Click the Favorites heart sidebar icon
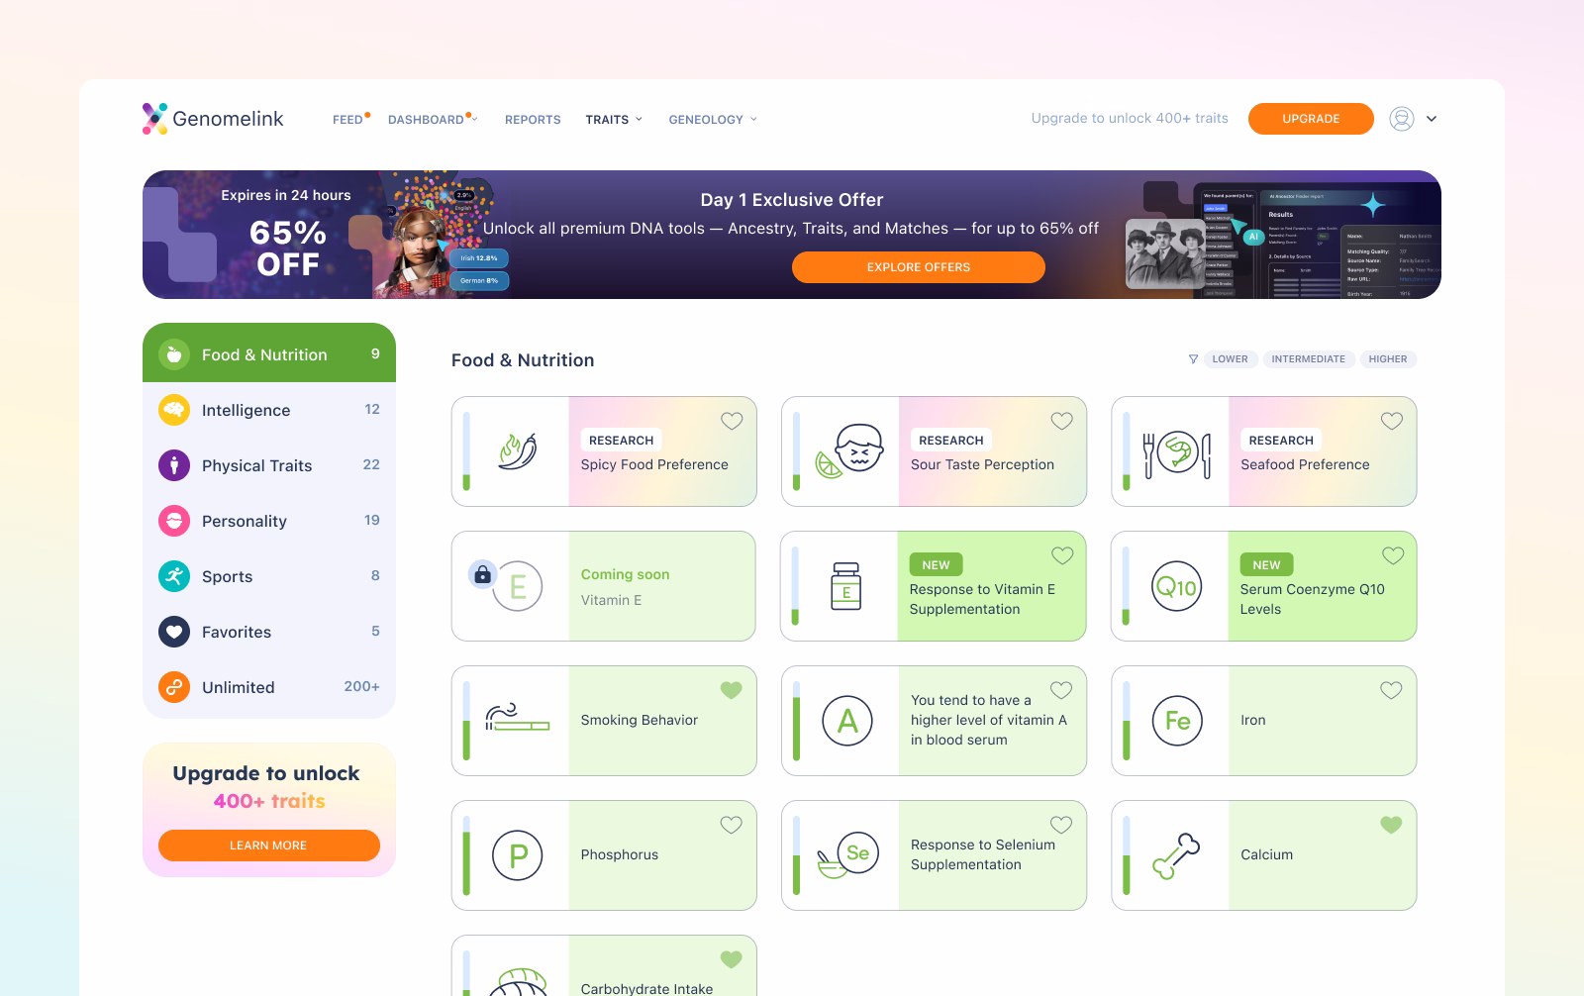Viewport: 1584px width, 996px height. (174, 632)
